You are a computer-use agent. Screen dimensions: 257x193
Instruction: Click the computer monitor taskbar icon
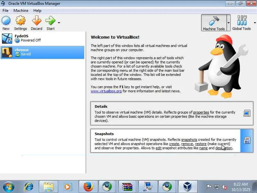[x=148, y=187]
